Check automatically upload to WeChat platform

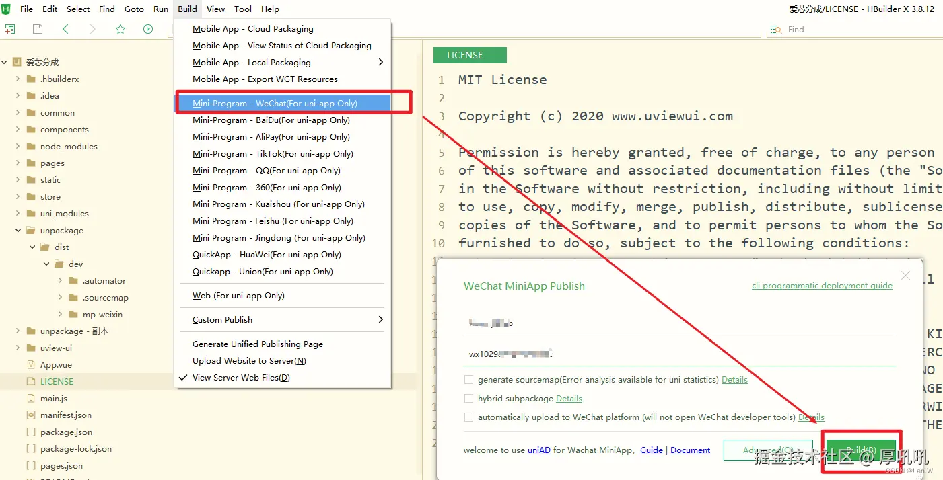pos(468,417)
